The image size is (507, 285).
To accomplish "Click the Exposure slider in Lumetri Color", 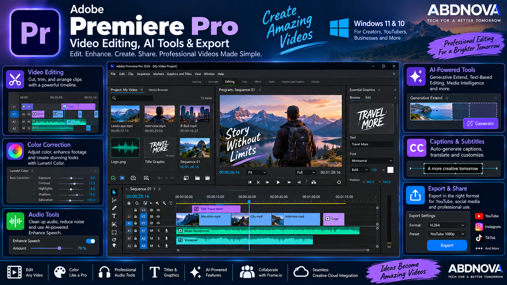I will pos(71,178).
